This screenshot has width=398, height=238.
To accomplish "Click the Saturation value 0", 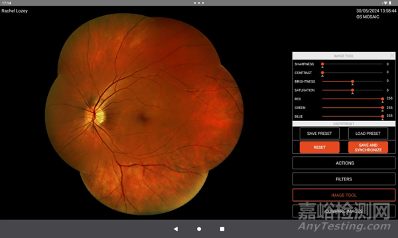I will click(387, 90).
